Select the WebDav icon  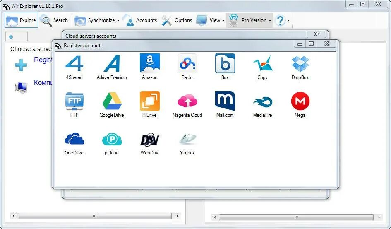coord(150,139)
